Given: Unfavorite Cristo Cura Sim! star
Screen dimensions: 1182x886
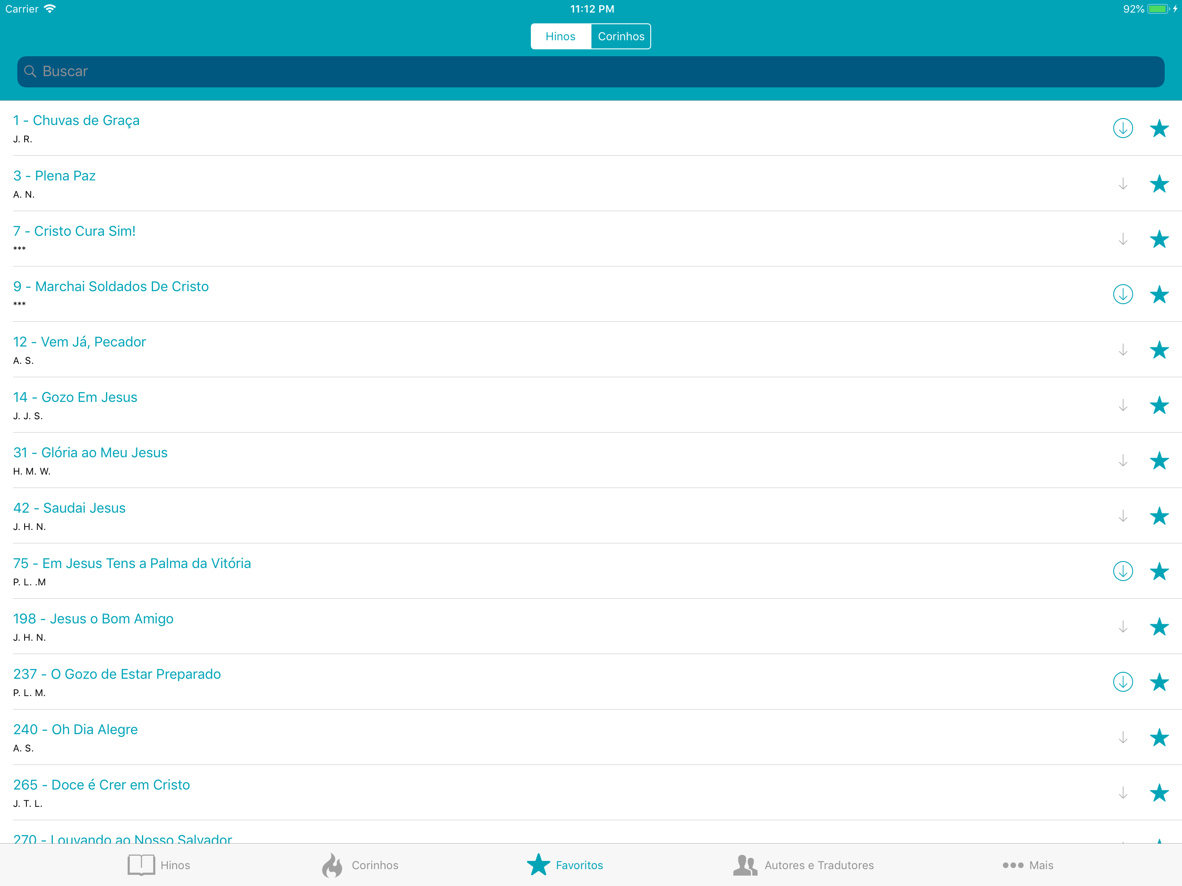Looking at the screenshot, I should [1159, 239].
